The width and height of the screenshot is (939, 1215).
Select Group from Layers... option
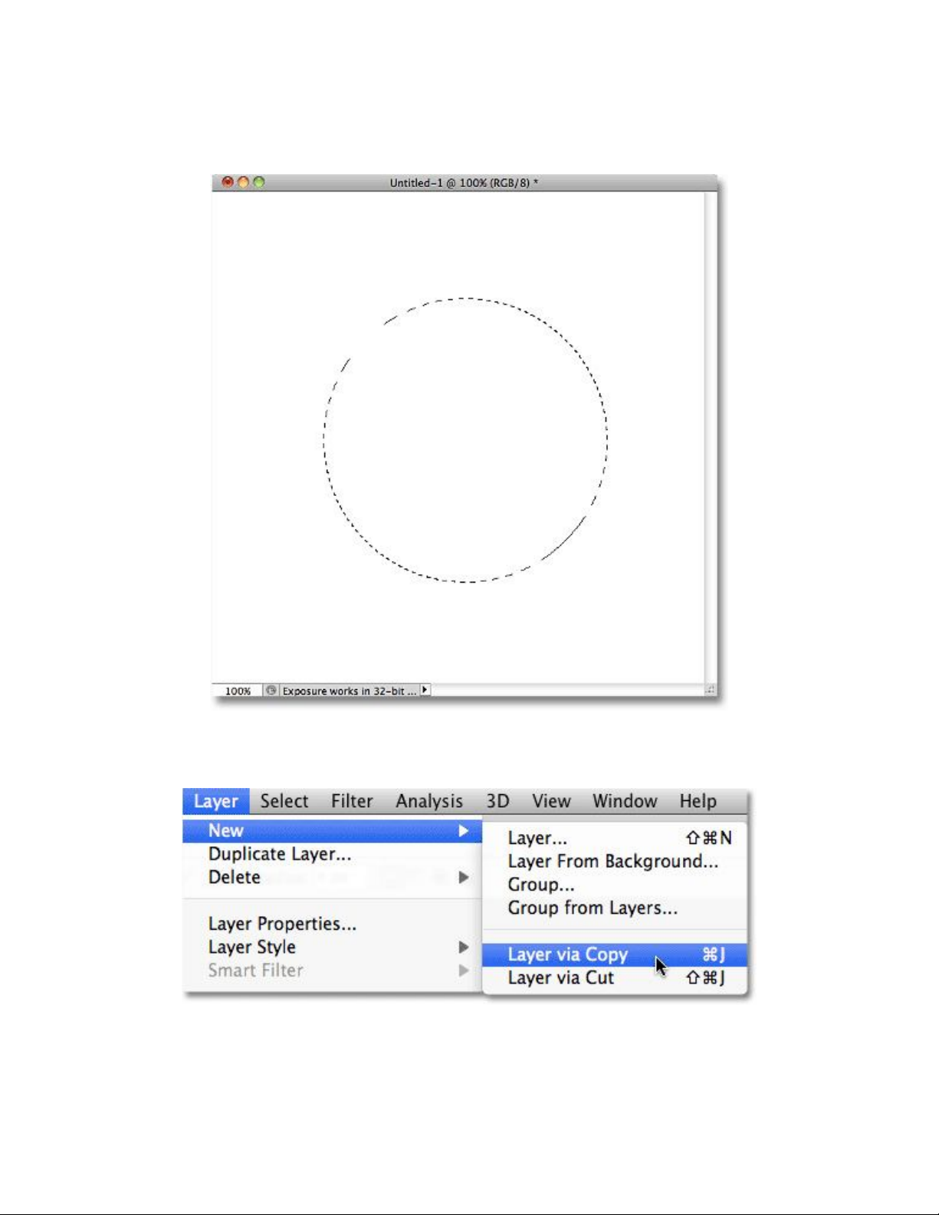point(593,908)
